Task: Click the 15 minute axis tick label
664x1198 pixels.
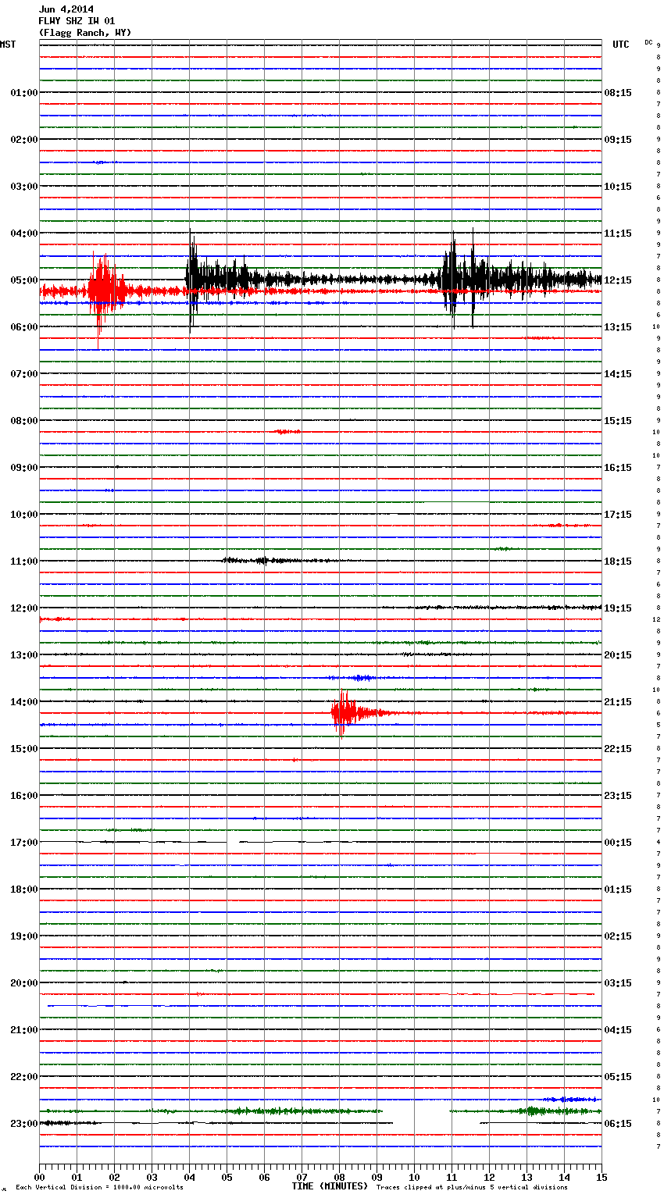Action: pos(602,1178)
